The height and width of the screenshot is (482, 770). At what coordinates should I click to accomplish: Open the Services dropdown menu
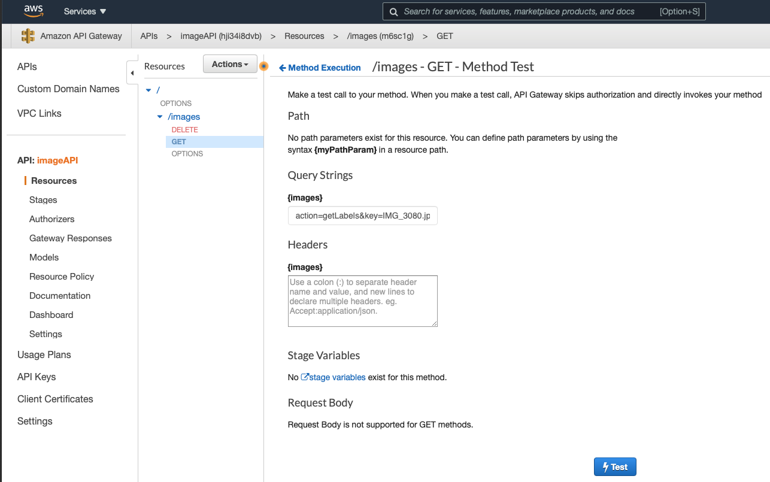click(x=85, y=11)
